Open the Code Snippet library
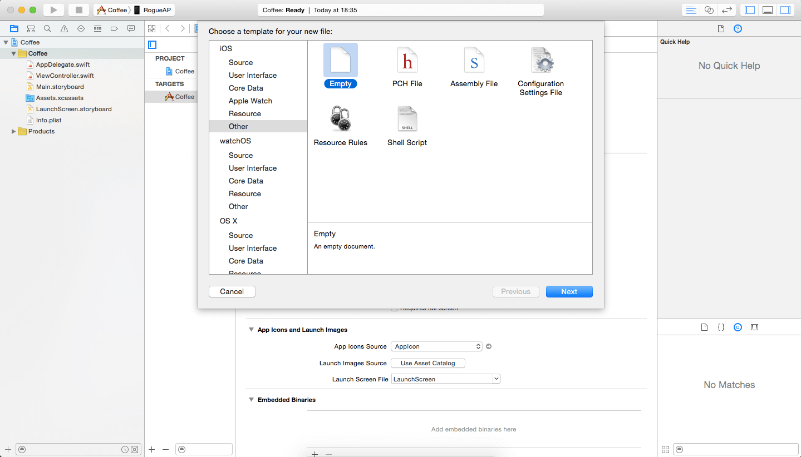Viewport: 801px width, 457px height. tap(721, 327)
